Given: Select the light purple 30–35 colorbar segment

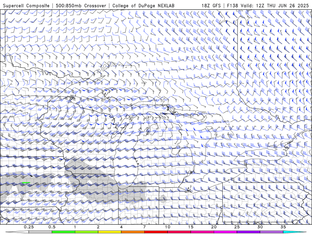Looking at the screenshot, I should (271, 232).
